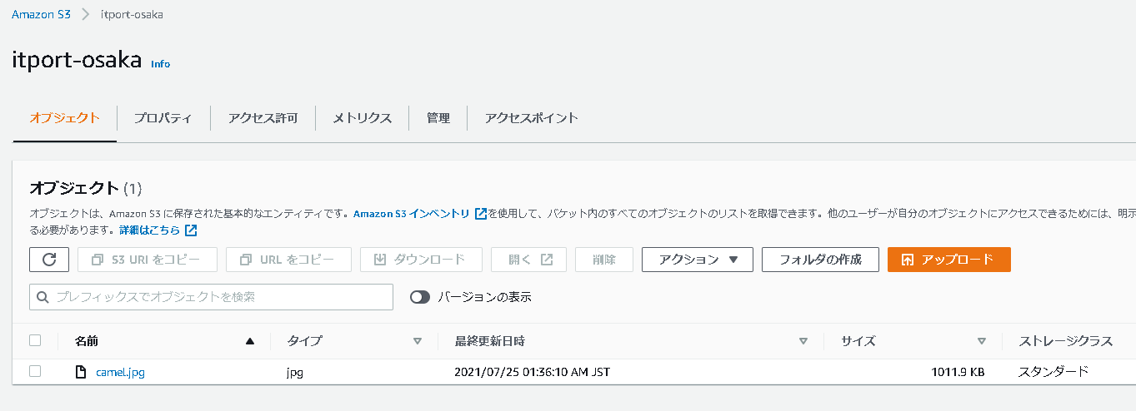Click the external link icon beside 詳細はこちら
This screenshot has height=411, width=1136.
click(x=191, y=230)
